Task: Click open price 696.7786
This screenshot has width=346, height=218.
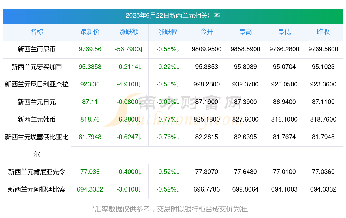Action: (207, 189)
